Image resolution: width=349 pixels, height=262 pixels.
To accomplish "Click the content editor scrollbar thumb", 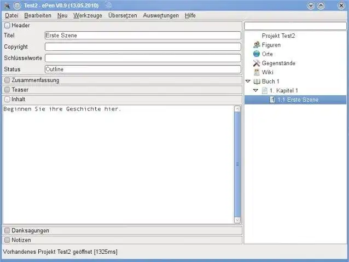I will 237,164.
